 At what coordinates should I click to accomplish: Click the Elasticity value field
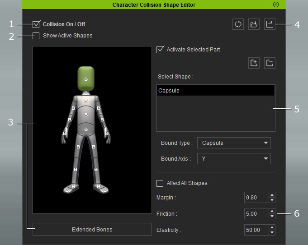click(256, 230)
